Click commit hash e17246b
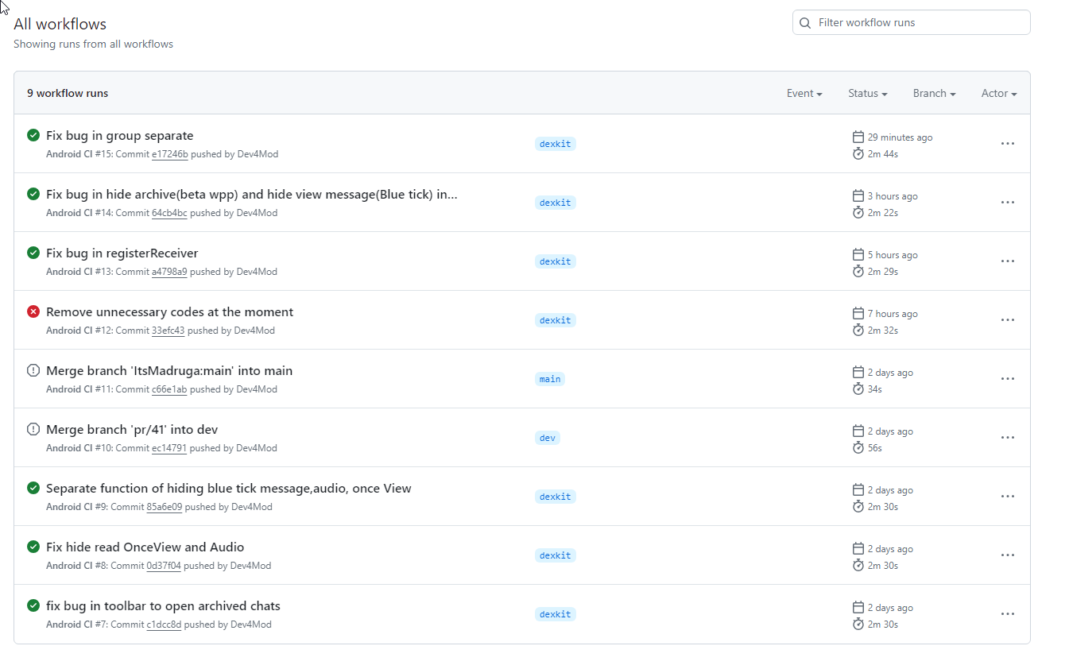Viewport: 1069px width, 669px height. [x=169, y=154]
